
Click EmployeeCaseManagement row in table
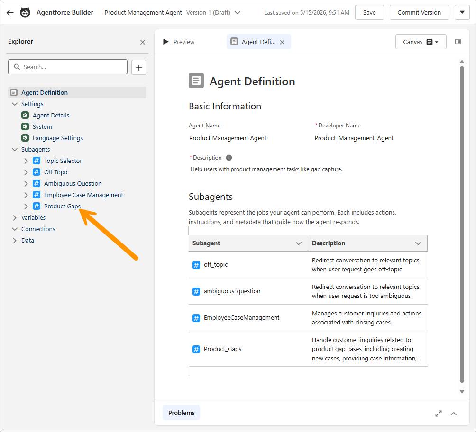[x=308, y=318]
